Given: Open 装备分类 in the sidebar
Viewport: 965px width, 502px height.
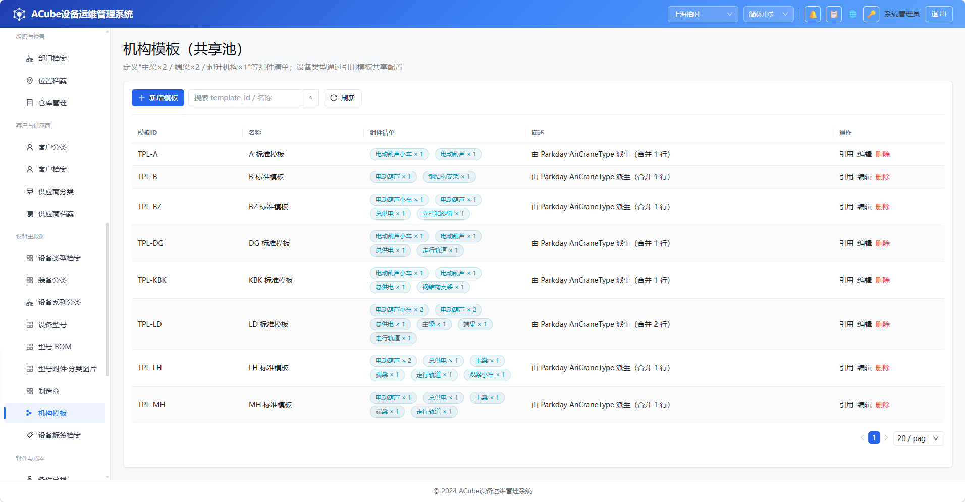Looking at the screenshot, I should click(55, 280).
